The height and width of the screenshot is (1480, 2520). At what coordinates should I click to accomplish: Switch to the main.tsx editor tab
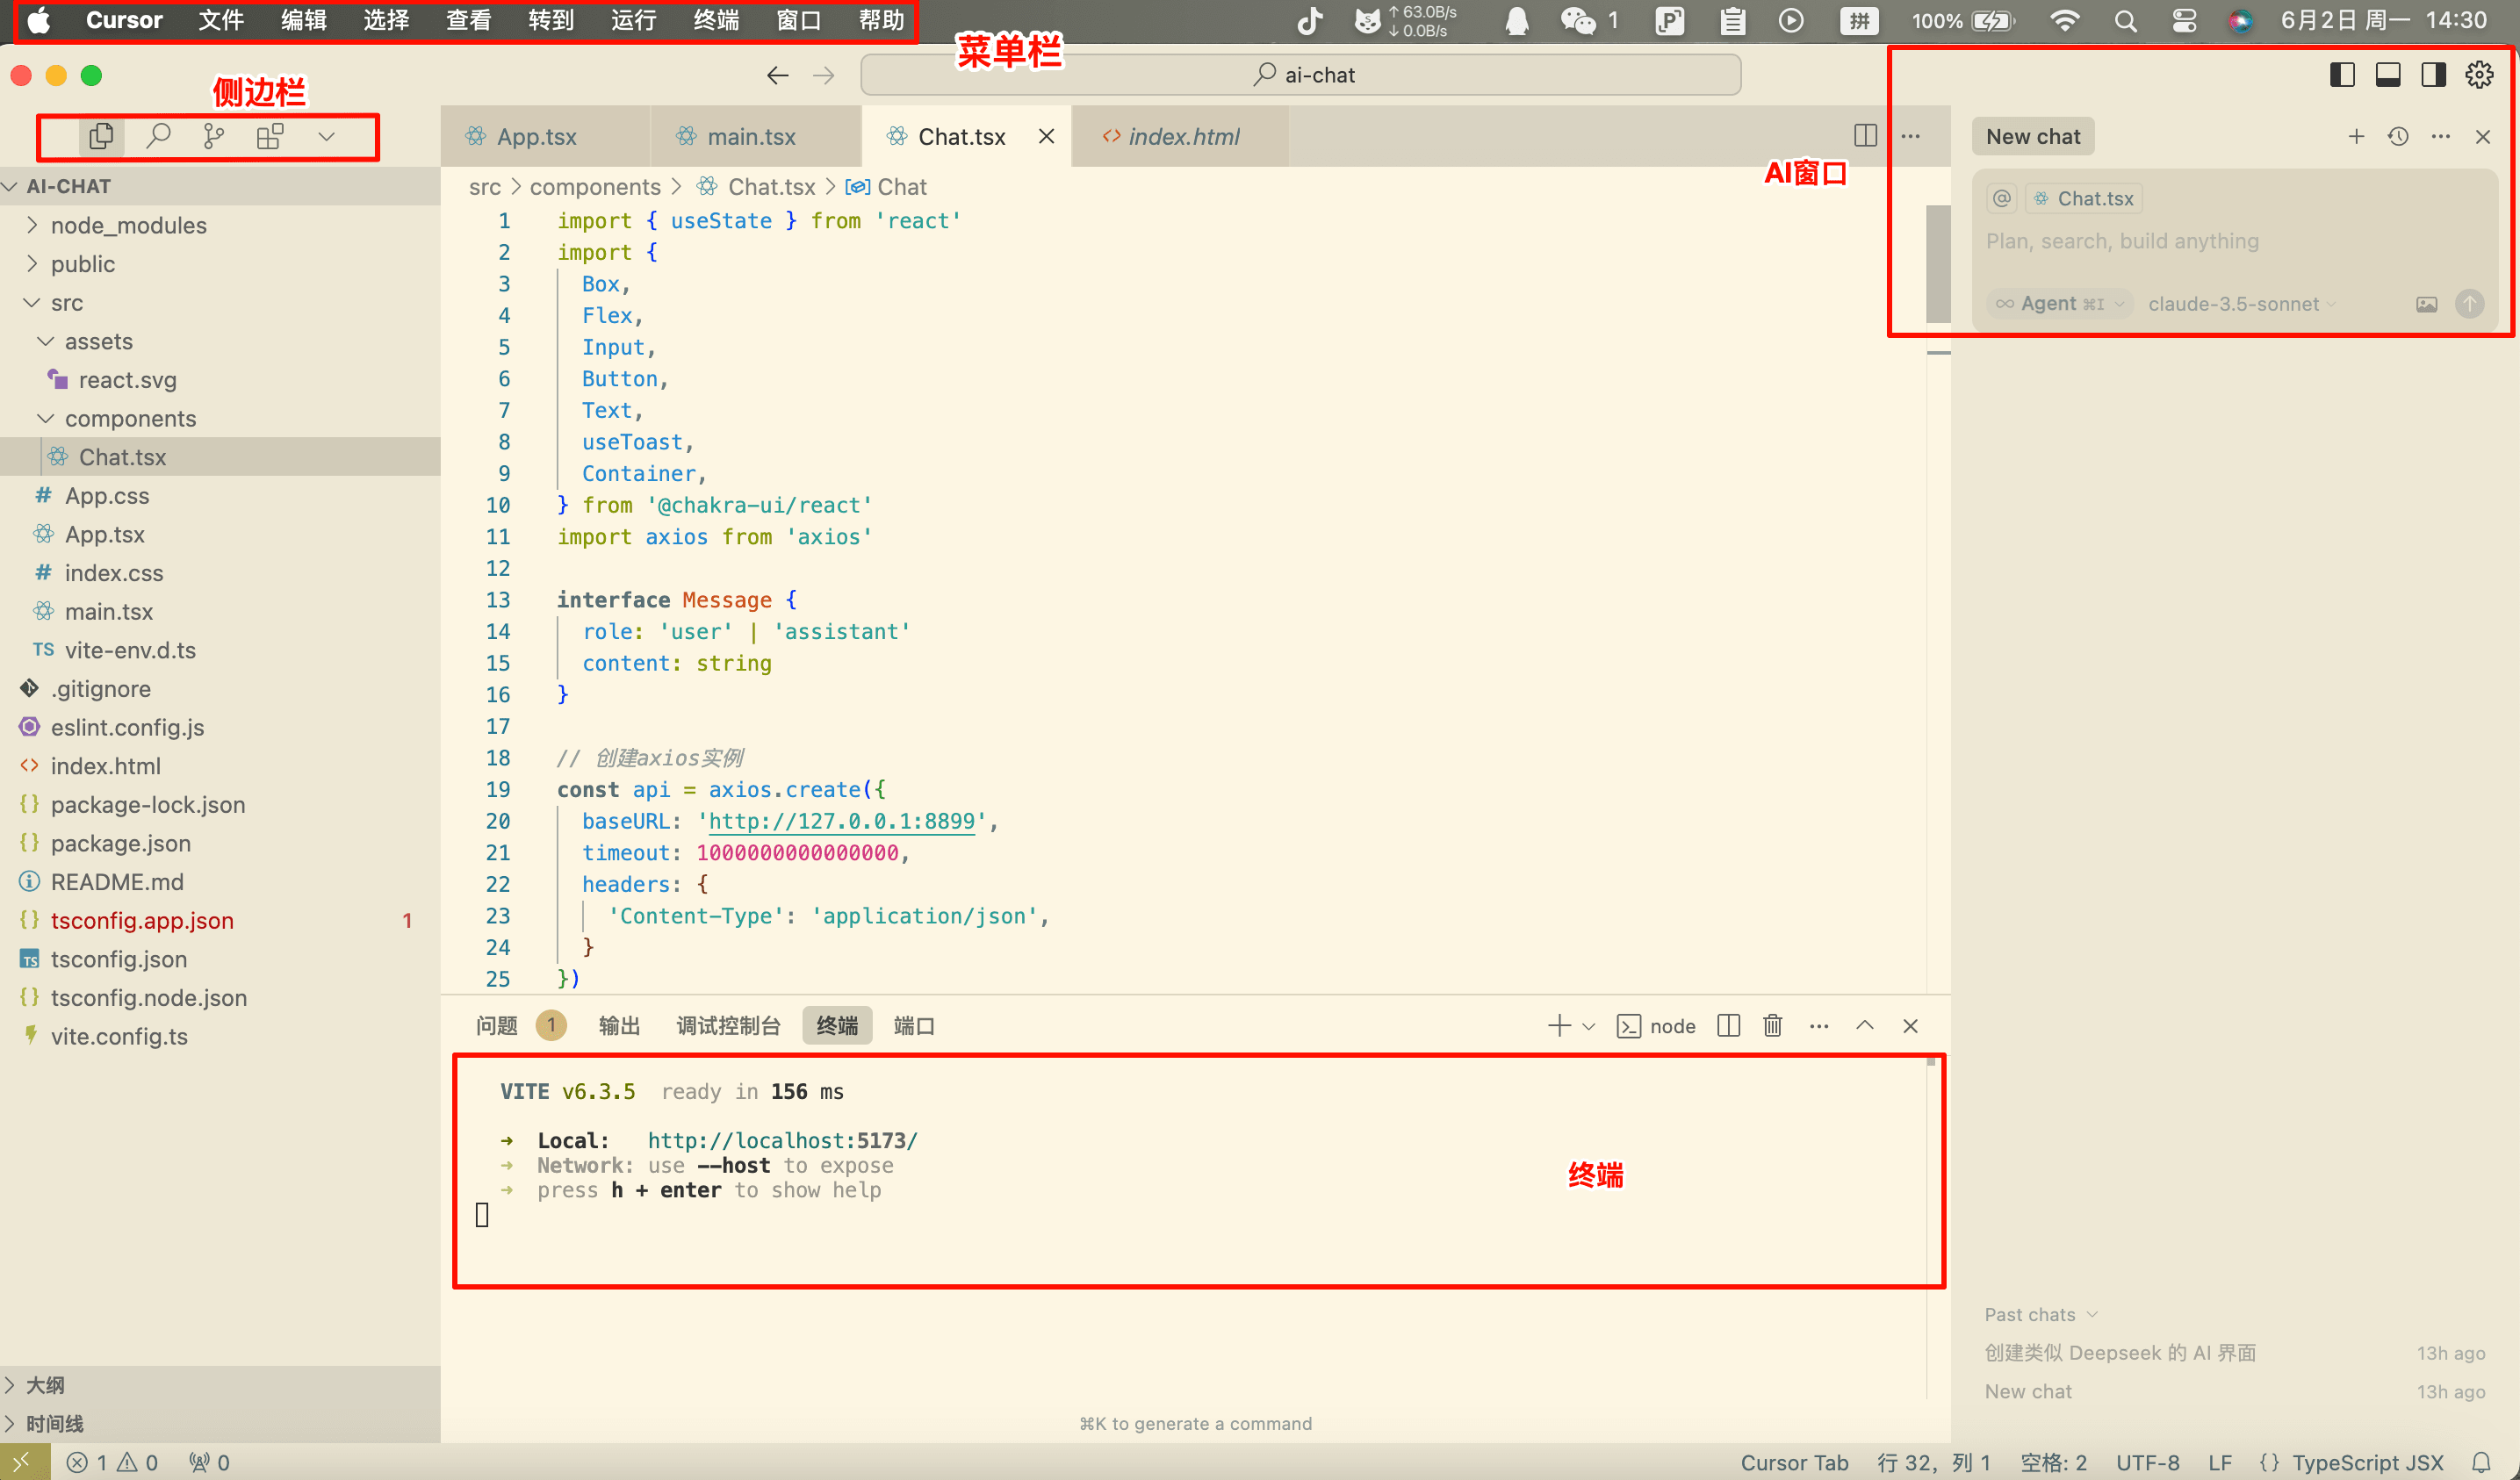point(751,137)
